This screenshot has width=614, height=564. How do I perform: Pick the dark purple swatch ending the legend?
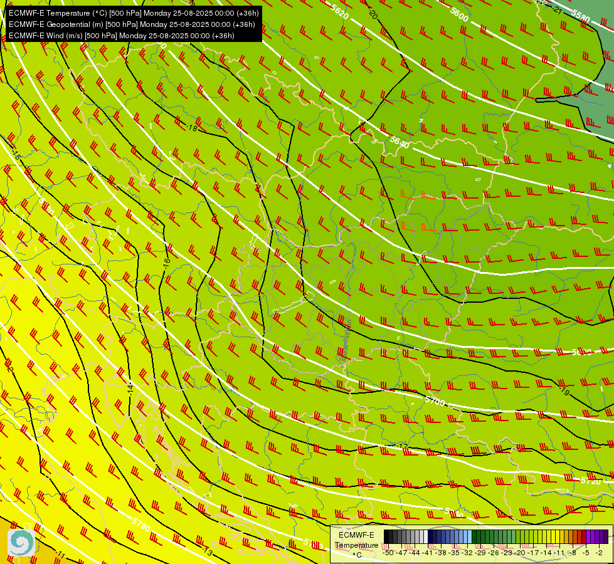coord(606,536)
